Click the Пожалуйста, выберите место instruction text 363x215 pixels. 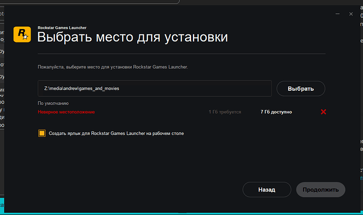pos(113,67)
